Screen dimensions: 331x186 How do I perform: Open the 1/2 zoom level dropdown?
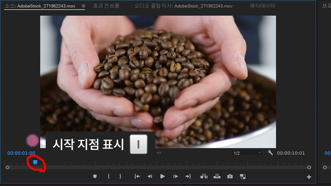click(x=247, y=153)
